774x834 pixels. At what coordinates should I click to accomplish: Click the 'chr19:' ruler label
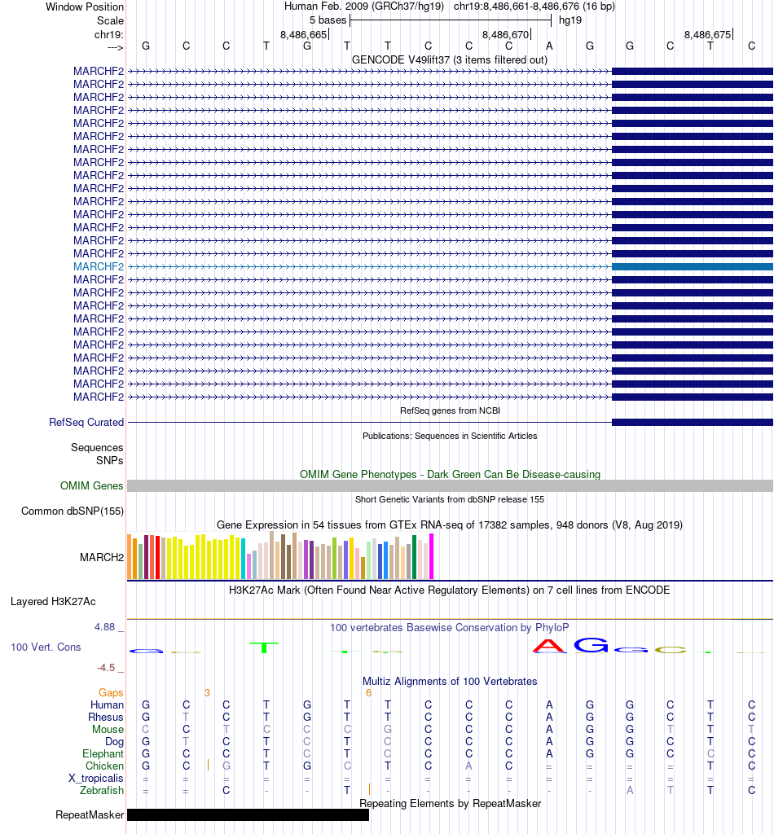click(109, 34)
